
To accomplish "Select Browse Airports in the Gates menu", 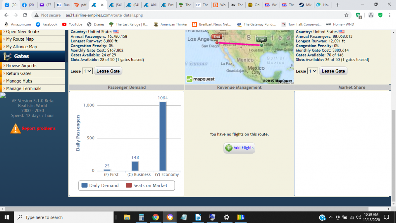I will click(33, 65).
